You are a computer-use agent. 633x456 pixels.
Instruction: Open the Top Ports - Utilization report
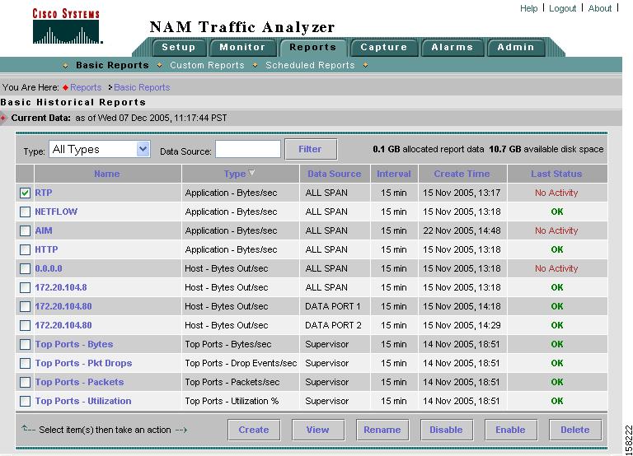[82, 401]
